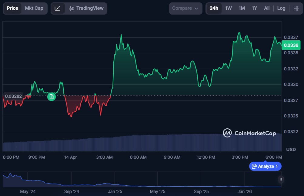Select the 1W time range
The height and width of the screenshot is (196, 304).
point(228,8)
